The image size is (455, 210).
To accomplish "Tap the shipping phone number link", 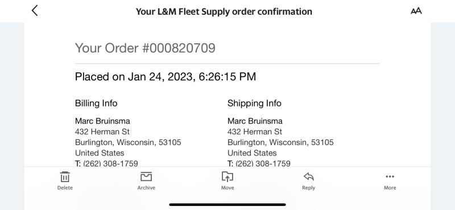I will pyautogui.click(x=263, y=163).
